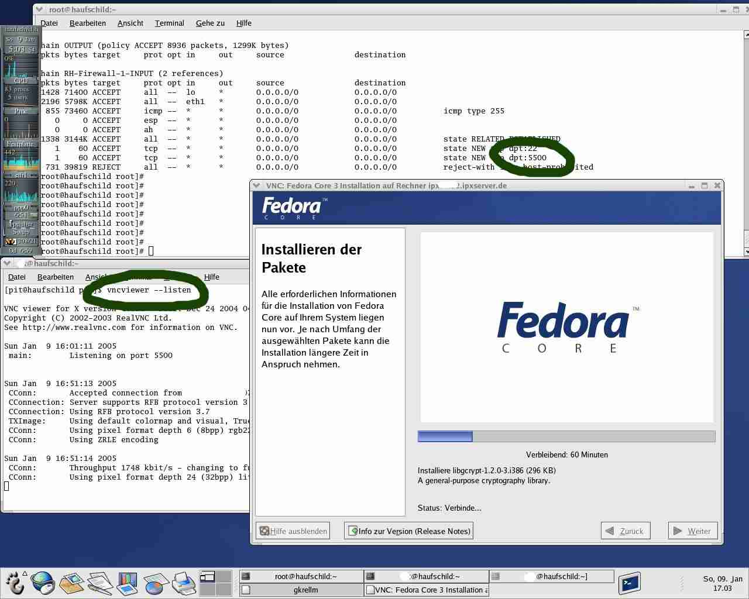
Task: Click 'Installiere libgcrypt-1.2.0-3.i386 (296 KB)' text
Action: tap(487, 470)
